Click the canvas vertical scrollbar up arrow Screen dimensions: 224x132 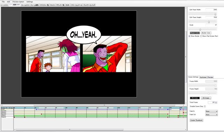186,8
